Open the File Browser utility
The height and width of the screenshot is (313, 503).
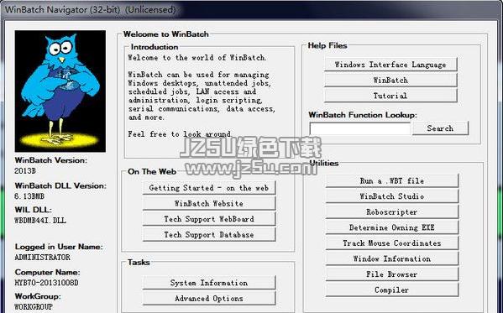(392, 274)
